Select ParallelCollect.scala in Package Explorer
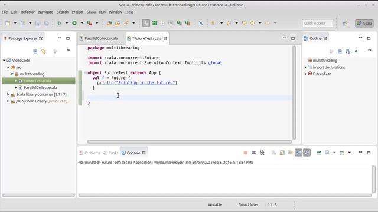This screenshot has width=378, height=212. (40, 88)
